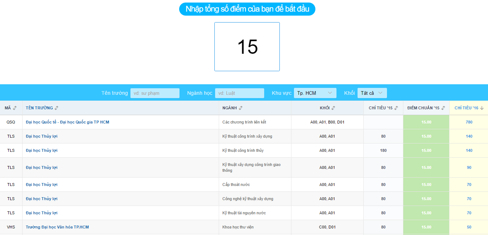
Task: Click the Khoa học thư viện major cell
Action: coord(238,227)
